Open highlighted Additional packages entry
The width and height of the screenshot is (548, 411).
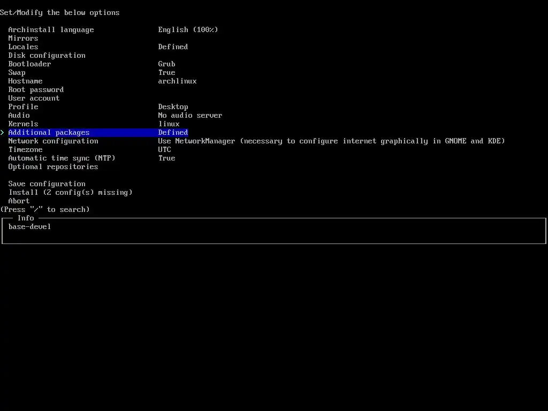pyautogui.click(x=98, y=133)
